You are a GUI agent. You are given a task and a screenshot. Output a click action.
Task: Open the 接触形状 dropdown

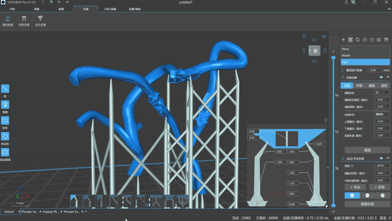[x=381, y=93]
